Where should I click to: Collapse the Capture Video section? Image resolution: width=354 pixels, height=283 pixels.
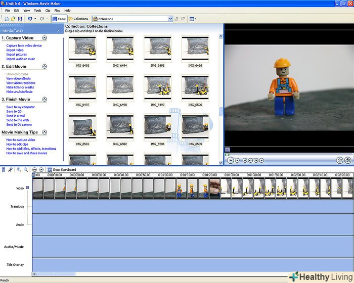[x=45, y=38]
